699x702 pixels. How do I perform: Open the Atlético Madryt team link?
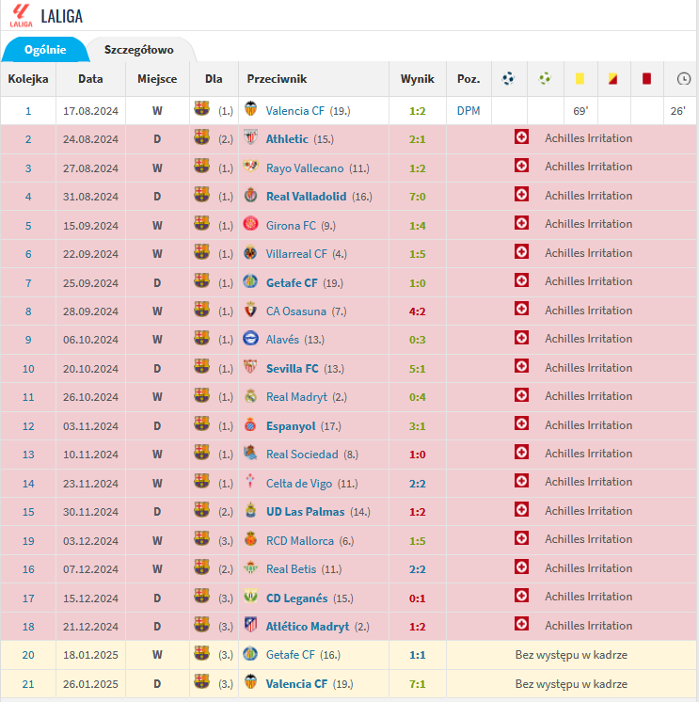tap(307, 626)
